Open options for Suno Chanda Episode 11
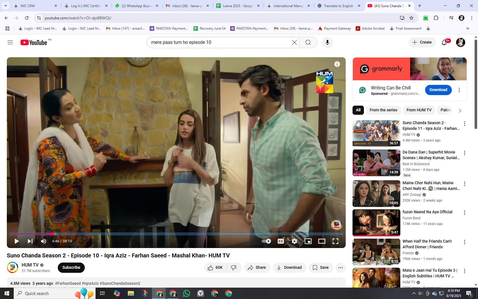Viewport: 478px width, 299px height. 465,124
